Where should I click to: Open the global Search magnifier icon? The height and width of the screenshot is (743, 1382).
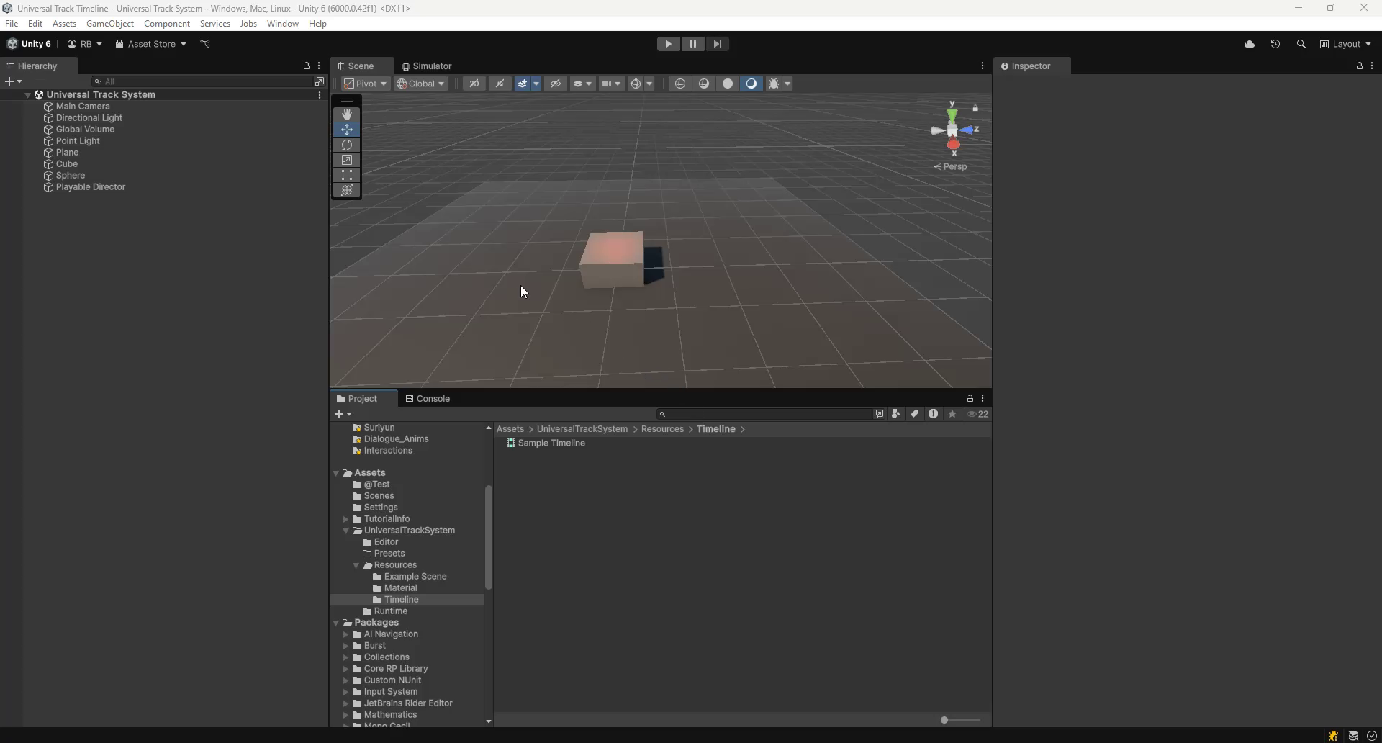pyautogui.click(x=1301, y=44)
